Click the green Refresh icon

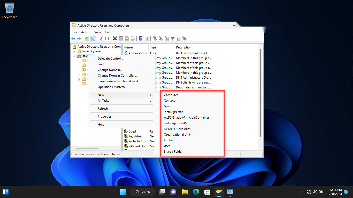127,38
